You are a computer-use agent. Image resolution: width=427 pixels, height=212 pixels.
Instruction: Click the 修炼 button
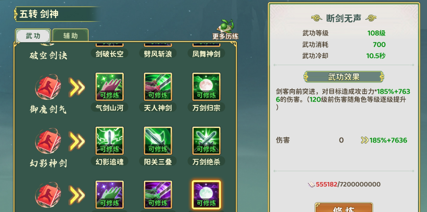click(x=344, y=207)
